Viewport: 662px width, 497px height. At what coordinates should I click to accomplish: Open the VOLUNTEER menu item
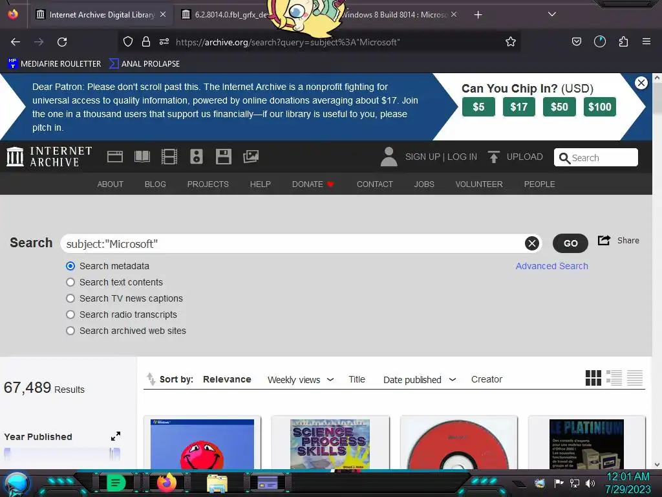click(x=479, y=184)
